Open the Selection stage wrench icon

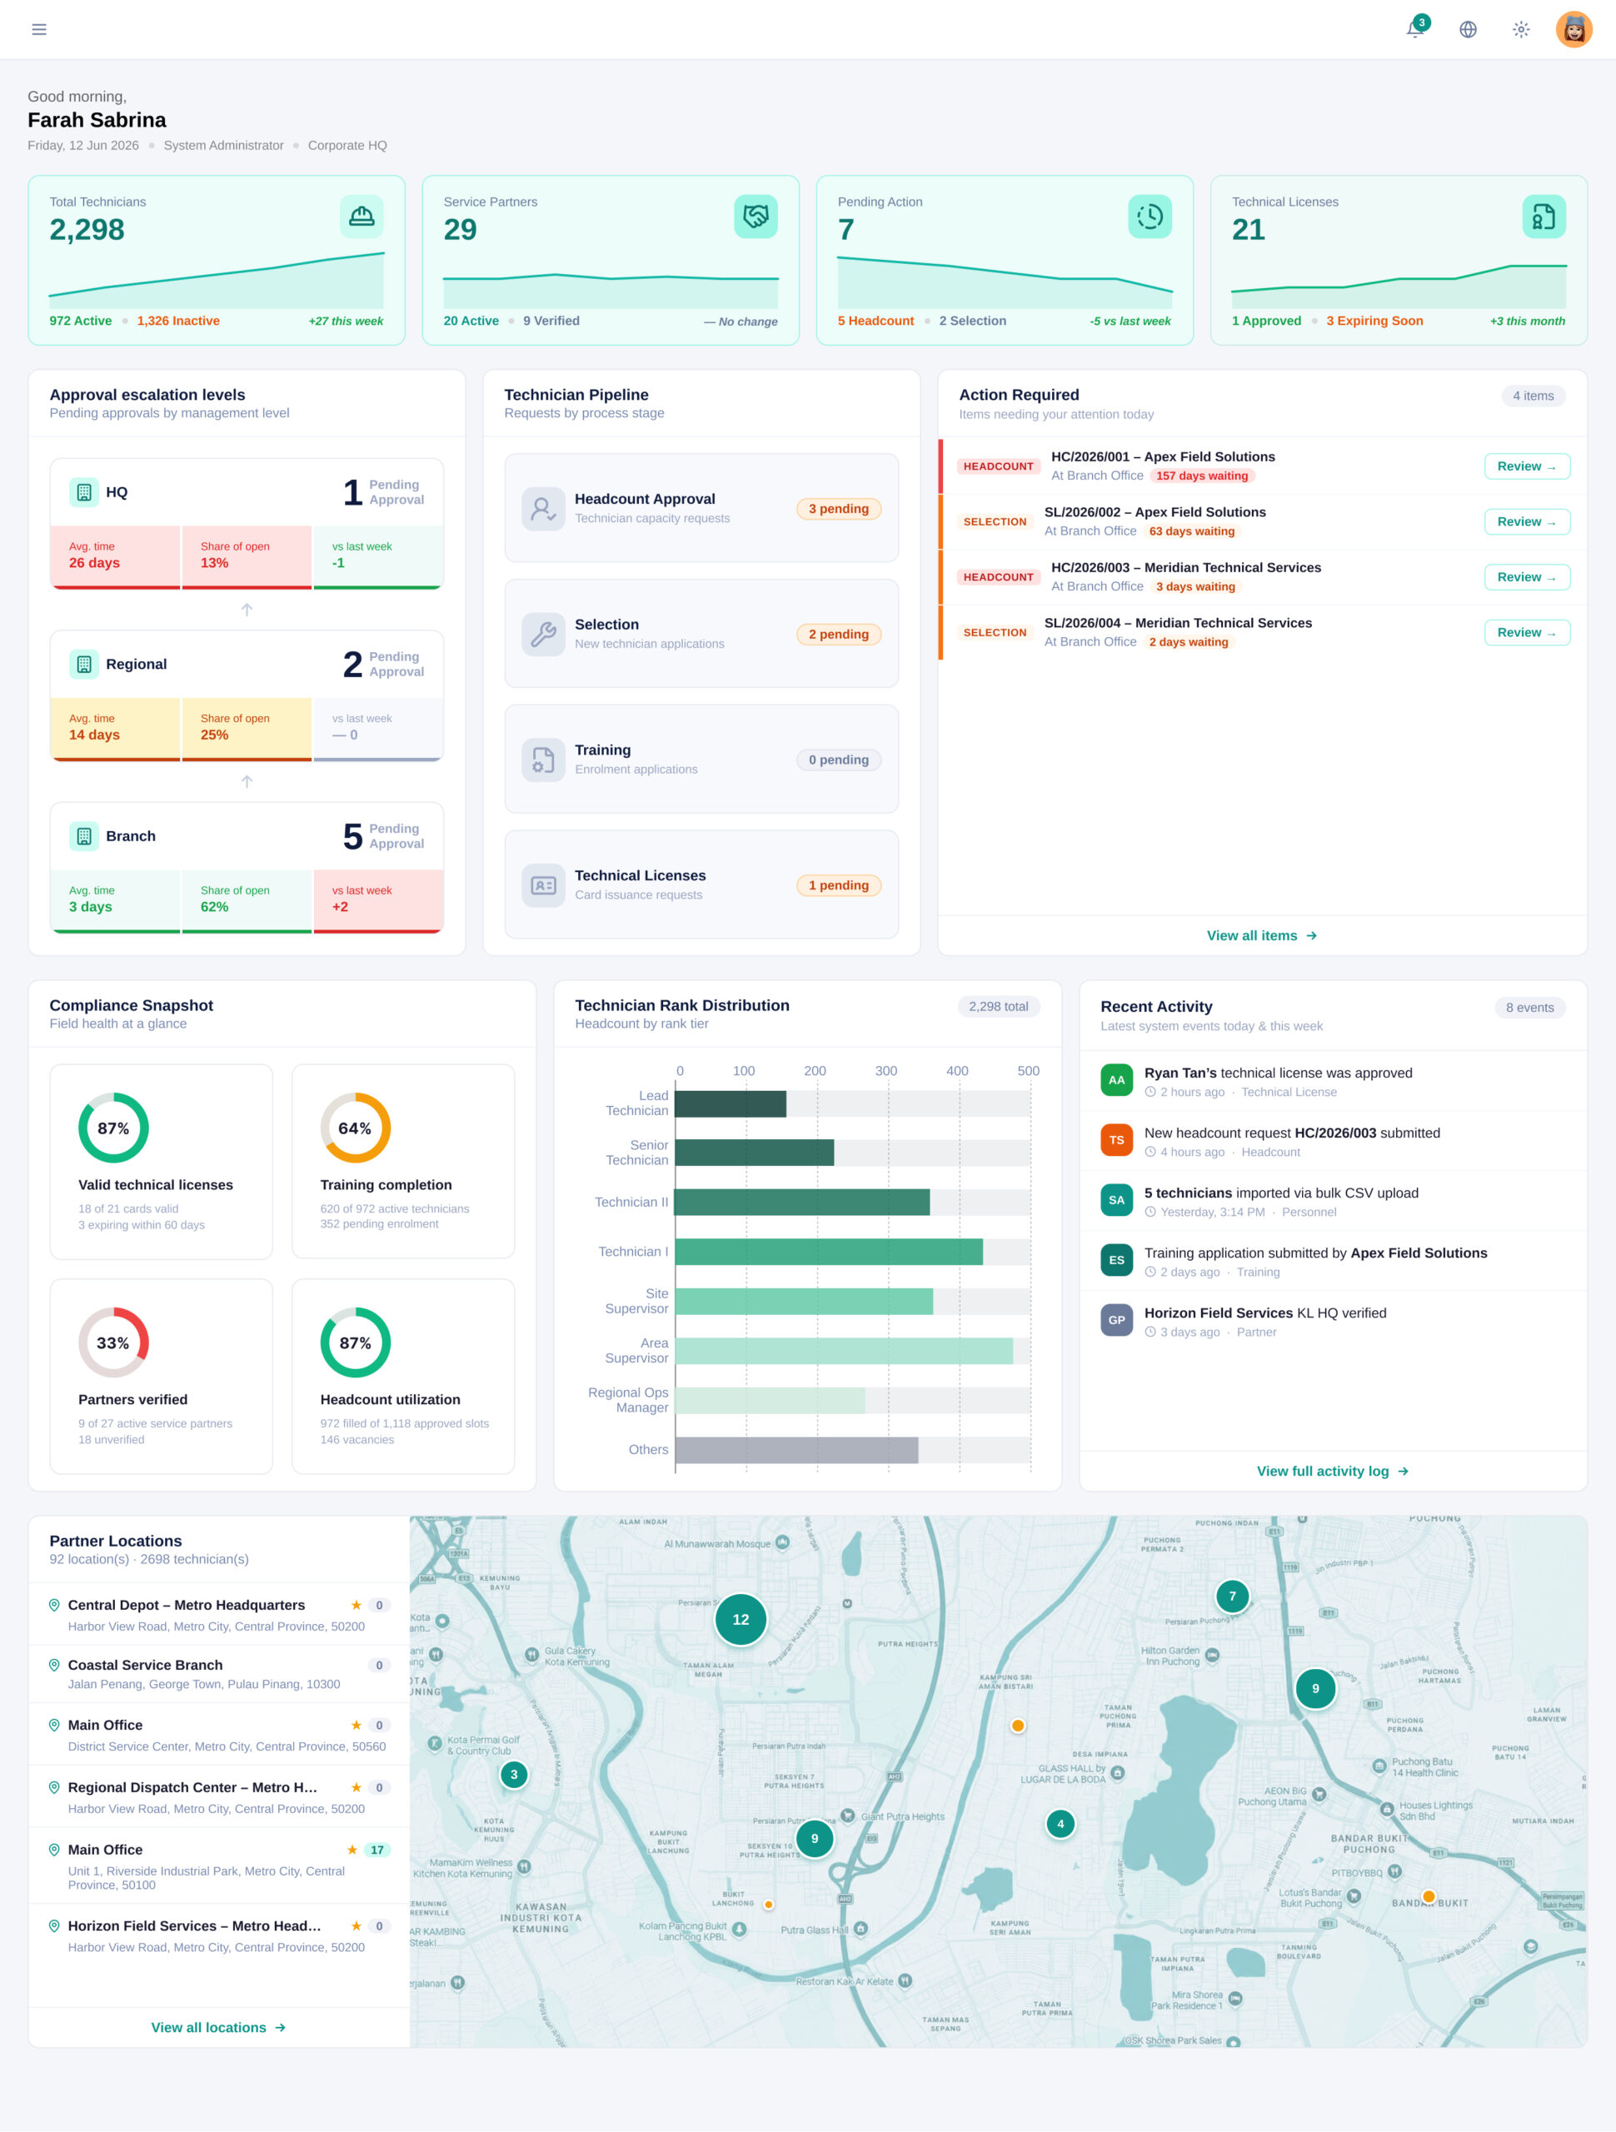coord(544,633)
